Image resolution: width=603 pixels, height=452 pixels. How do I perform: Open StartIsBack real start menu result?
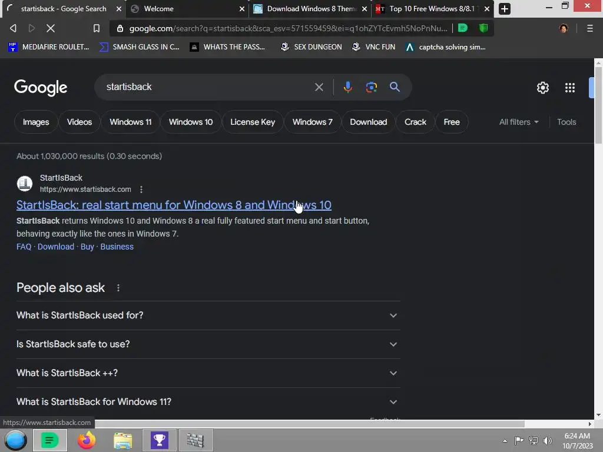point(174,205)
